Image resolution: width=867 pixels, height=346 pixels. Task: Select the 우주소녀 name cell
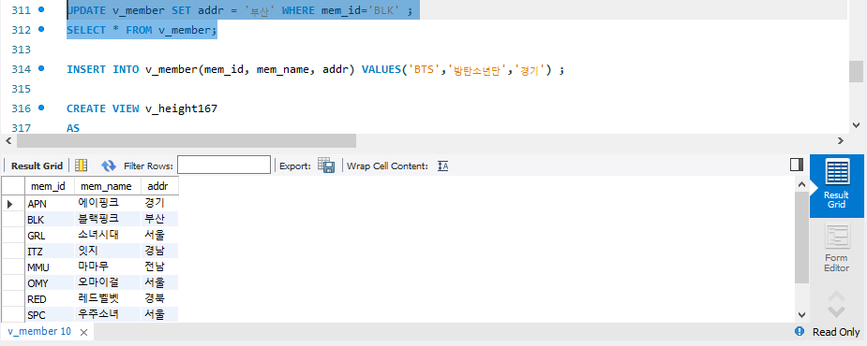(107, 315)
